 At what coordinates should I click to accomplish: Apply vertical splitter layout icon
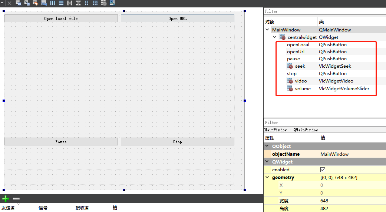pos(78,3)
